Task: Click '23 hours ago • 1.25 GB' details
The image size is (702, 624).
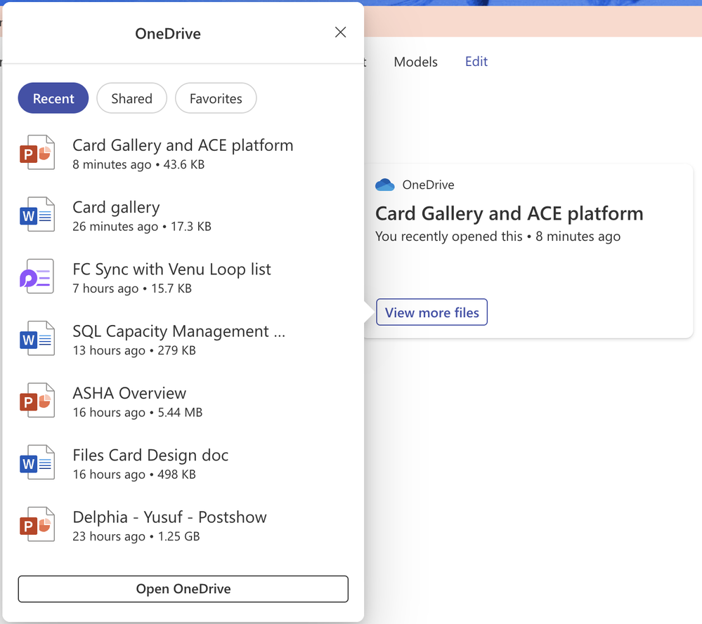Action: tap(136, 536)
